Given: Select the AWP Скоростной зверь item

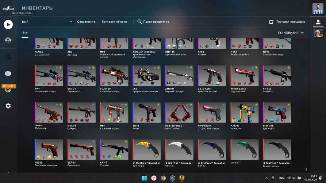Looking at the screenshot, I should click(49, 75).
